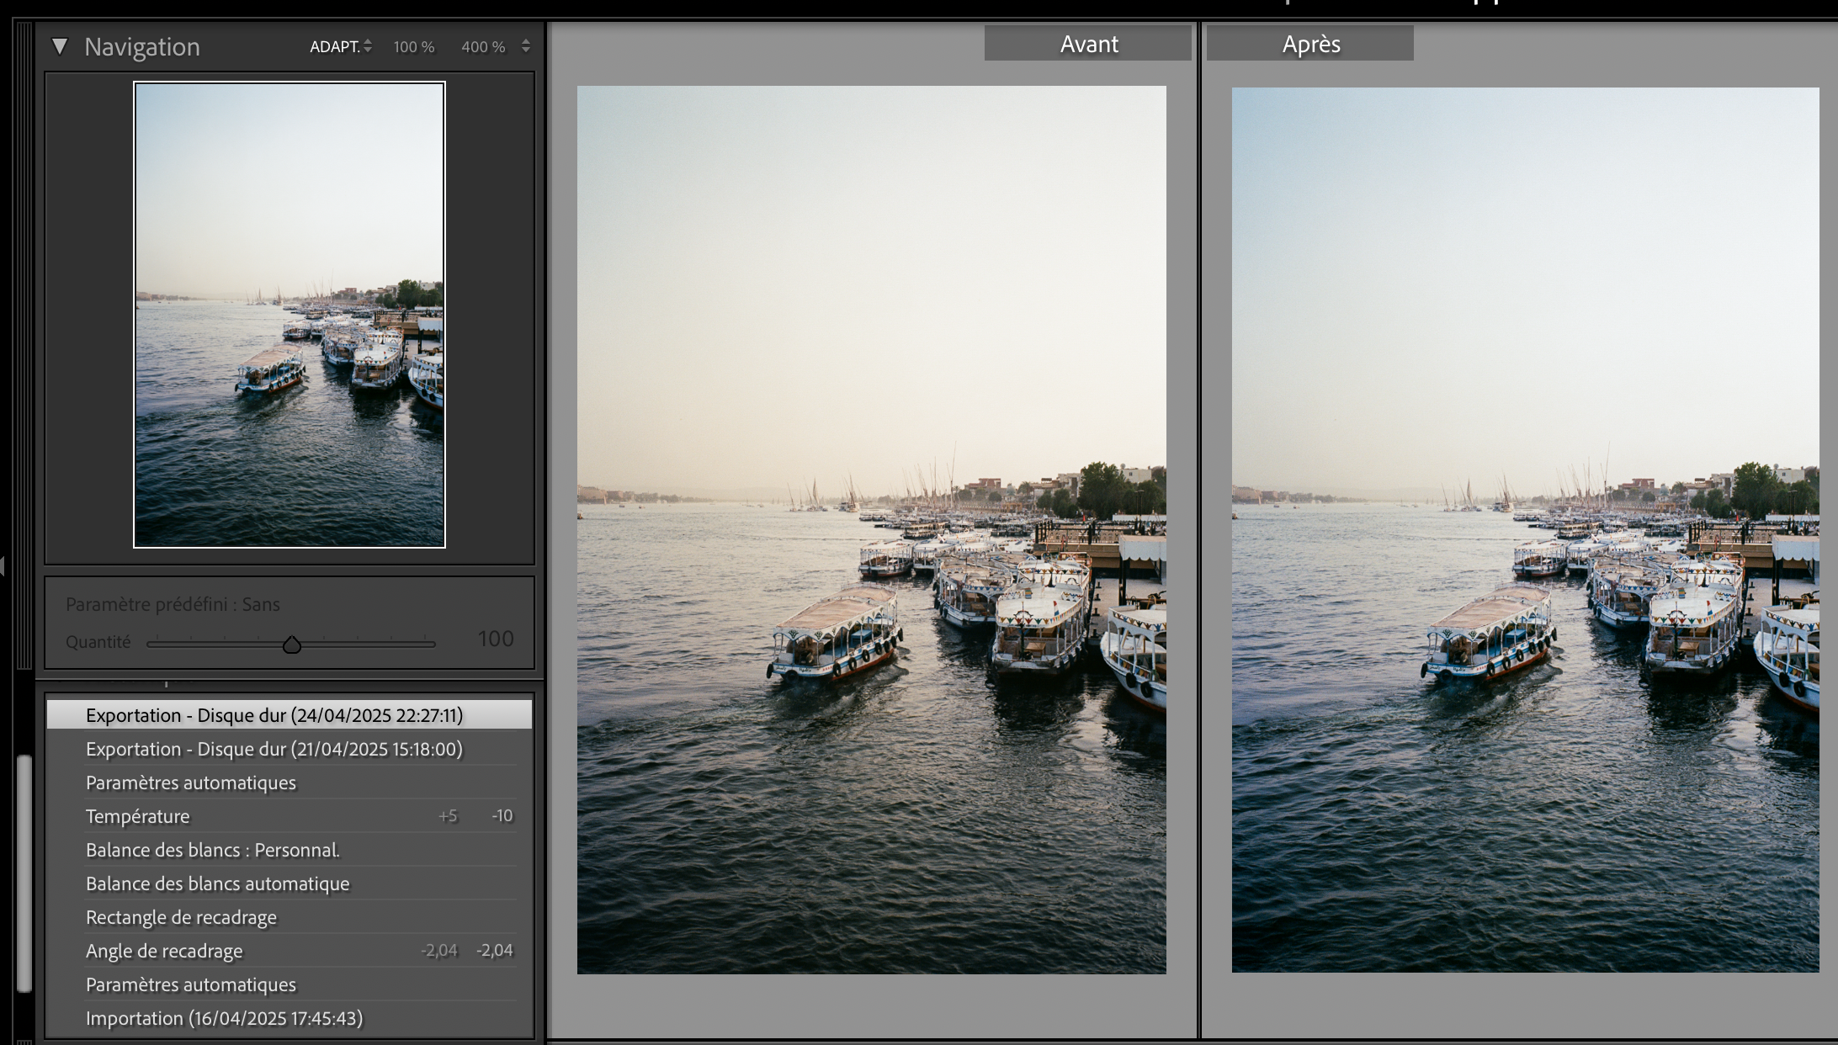Click the Après preview image
Screen dimensions: 1838x1045
pyautogui.click(x=1525, y=530)
